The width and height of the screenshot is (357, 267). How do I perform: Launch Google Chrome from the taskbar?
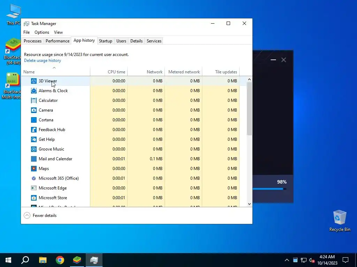60,260
